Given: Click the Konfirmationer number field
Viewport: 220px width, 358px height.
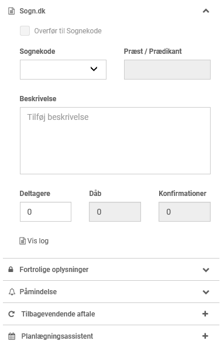Looking at the screenshot, I should point(184,212).
